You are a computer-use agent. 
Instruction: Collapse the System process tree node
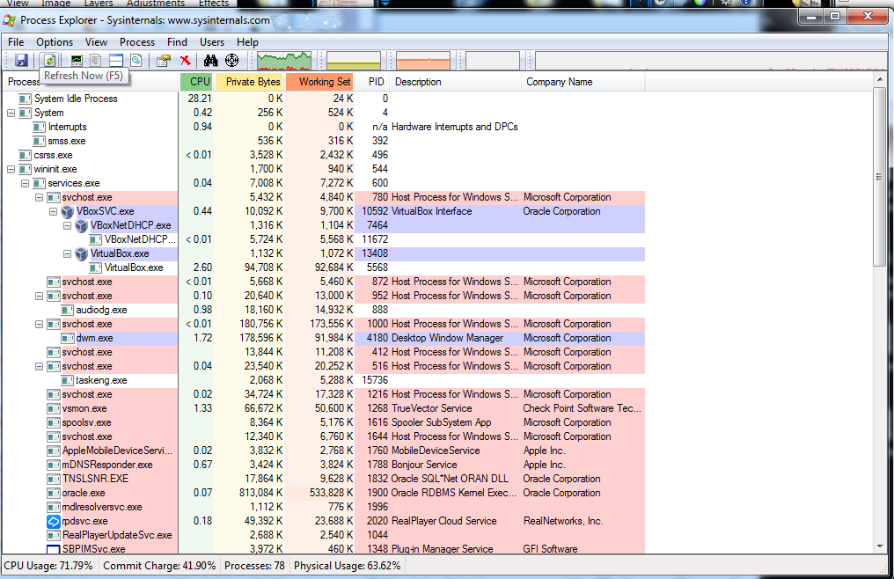coord(11,113)
